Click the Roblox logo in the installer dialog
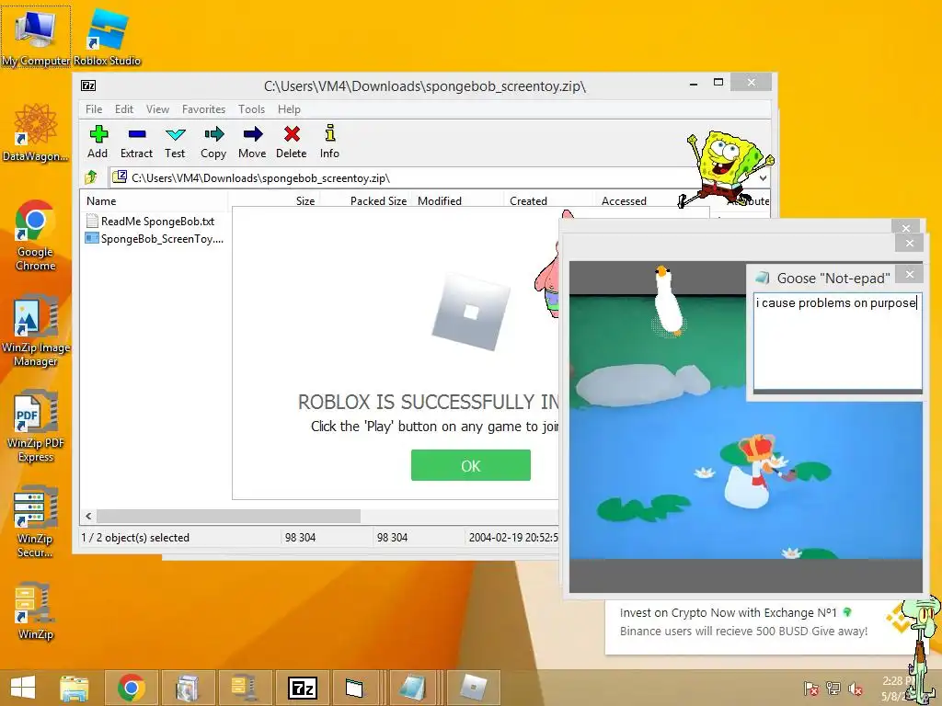Viewport: 942px width, 706px height. 471,311
